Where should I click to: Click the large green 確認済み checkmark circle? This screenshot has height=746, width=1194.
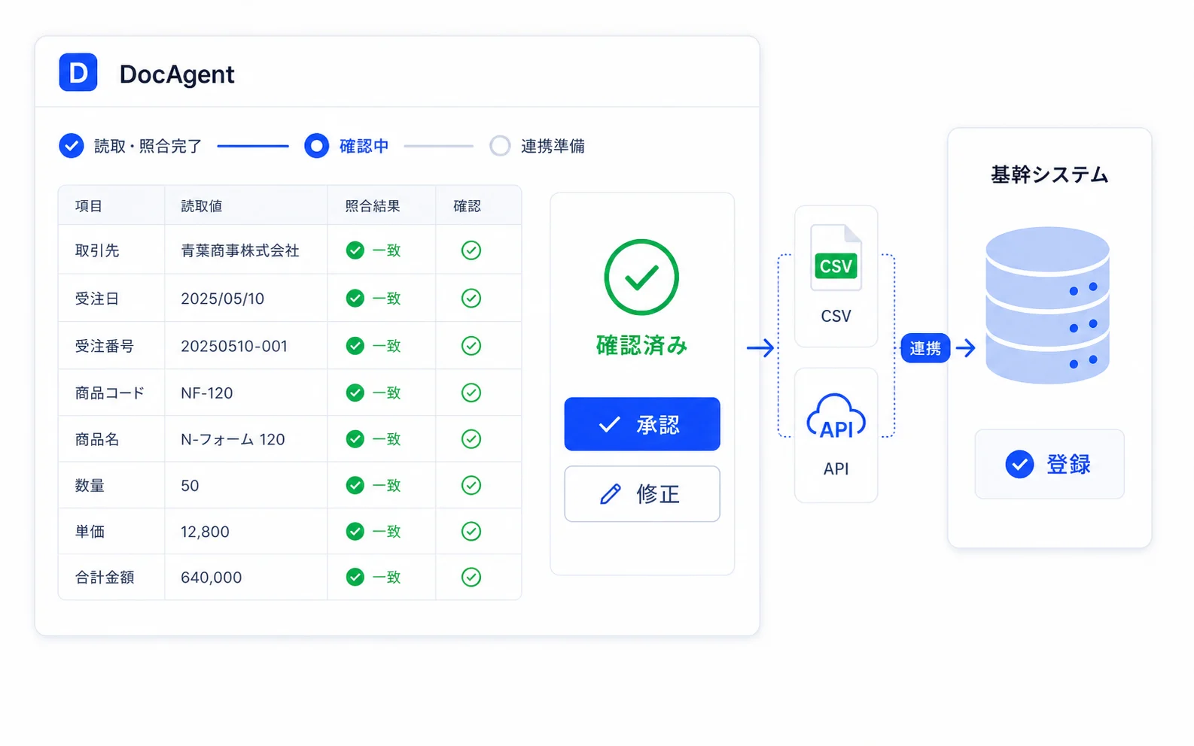(641, 277)
